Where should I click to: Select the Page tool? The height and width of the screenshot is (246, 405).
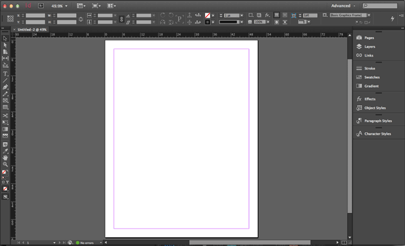(5, 52)
